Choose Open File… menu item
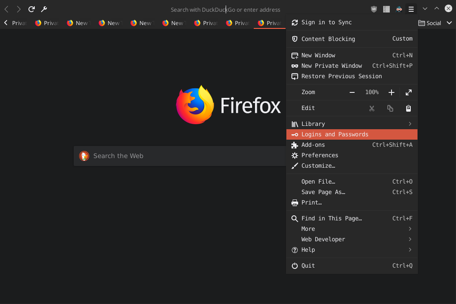The height and width of the screenshot is (304, 456). [x=352, y=181]
